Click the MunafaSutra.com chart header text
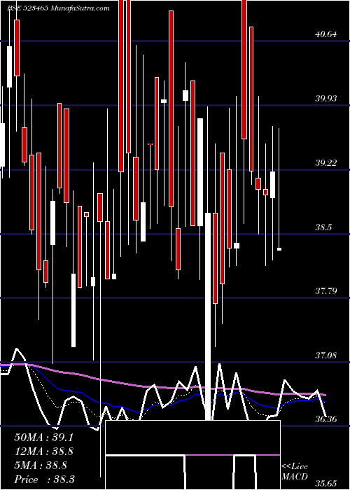 pyautogui.click(x=80, y=8)
